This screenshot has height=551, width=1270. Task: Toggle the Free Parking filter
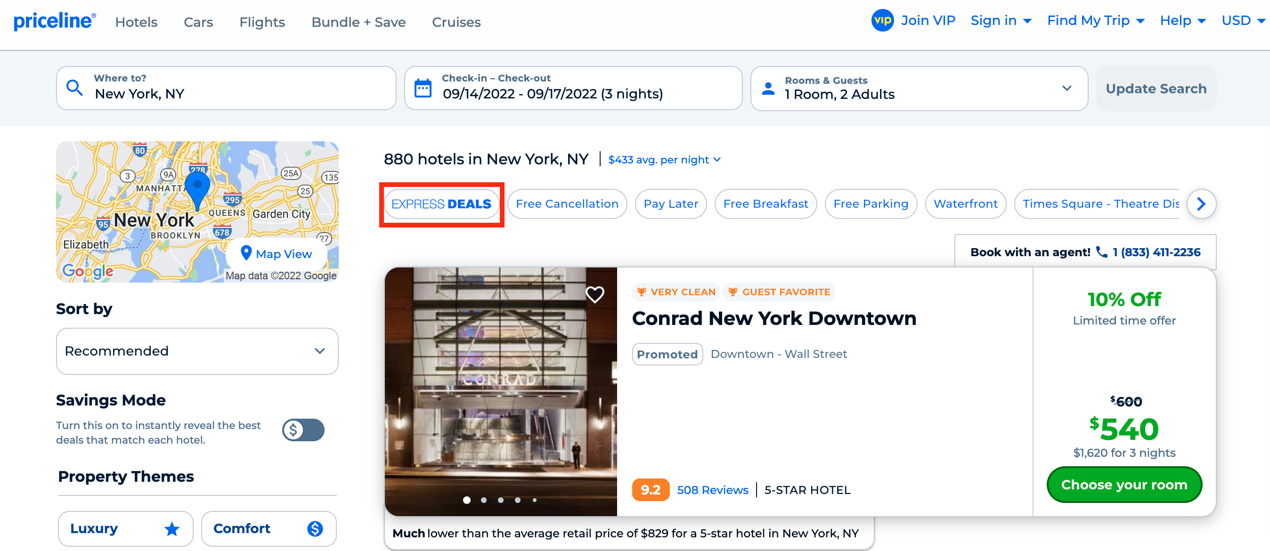[x=871, y=203]
